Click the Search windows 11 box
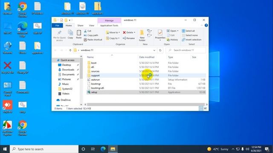The height and width of the screenshot is (153, 273). point(186,50)
